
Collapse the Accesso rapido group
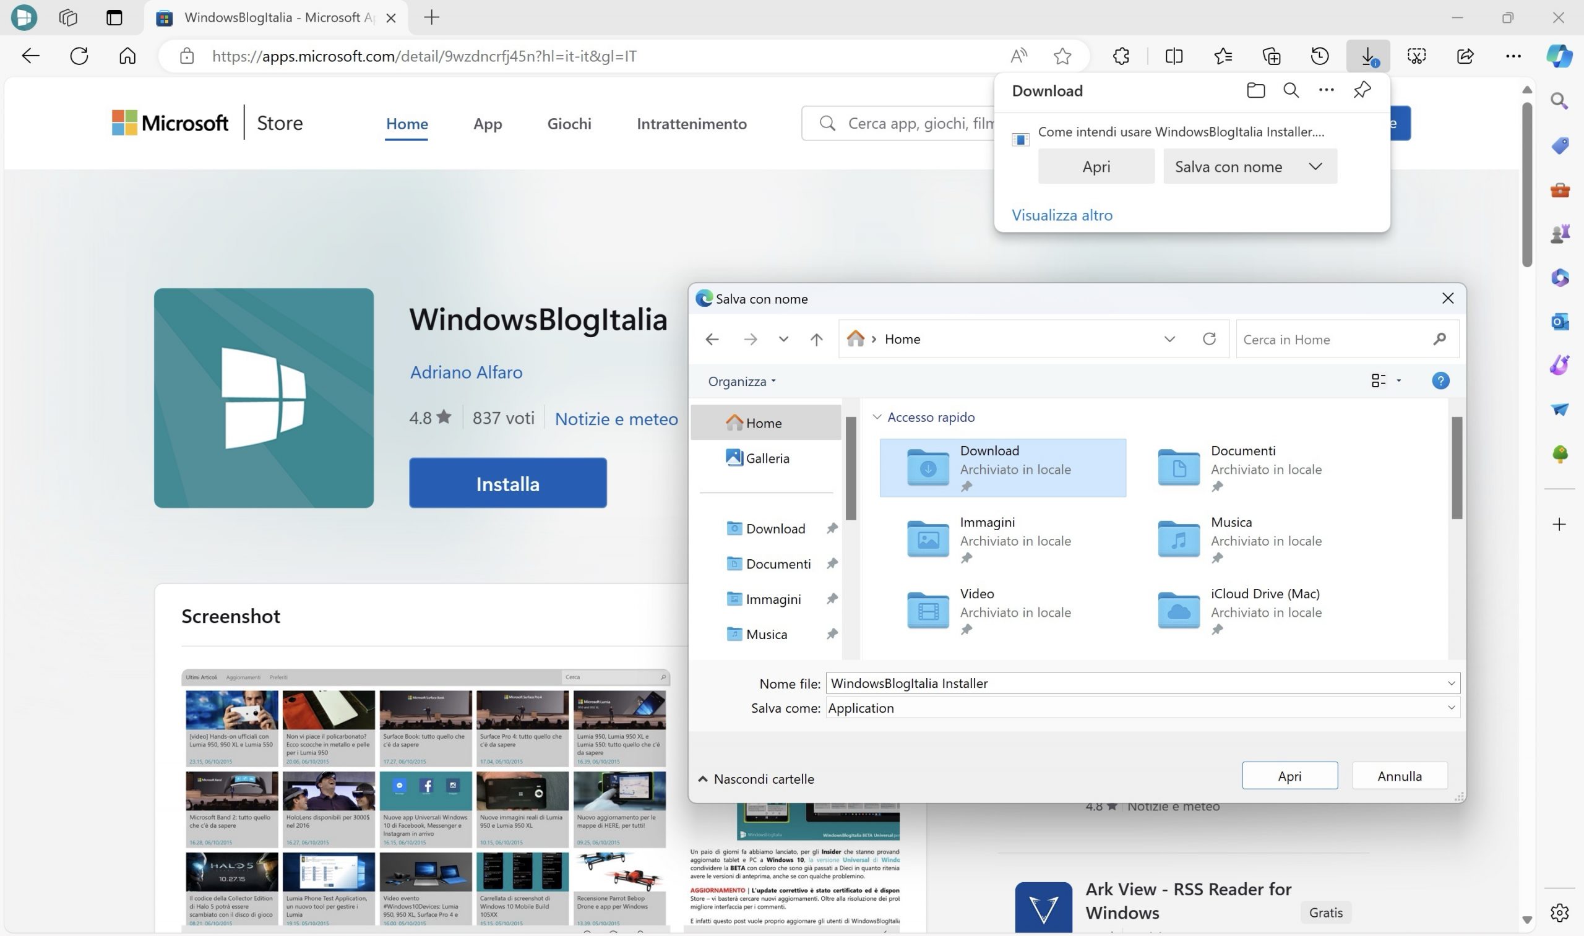pyautogui.click(x=877, y=416)
